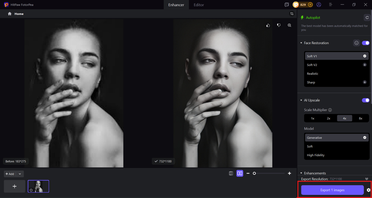Download the Soft V2 model
Image resolution: width=372 pixels, height=198 pixels.
[x=365, y=65]
